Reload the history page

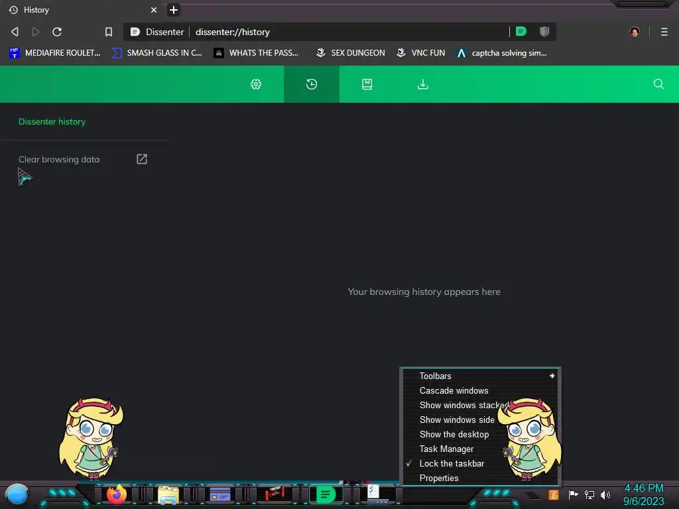coord(57,32)
